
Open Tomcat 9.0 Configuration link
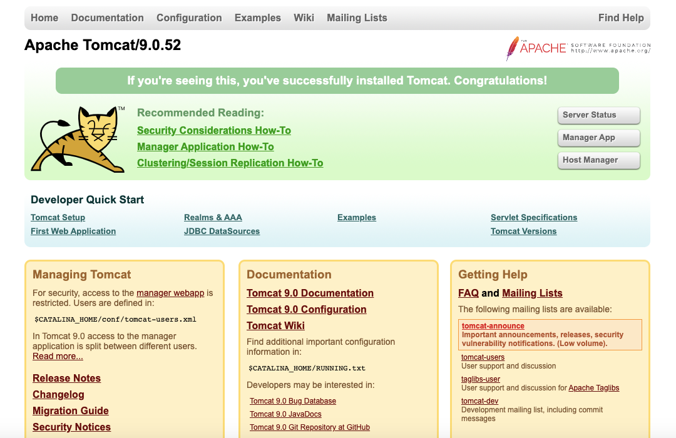[x=307, y=310]
